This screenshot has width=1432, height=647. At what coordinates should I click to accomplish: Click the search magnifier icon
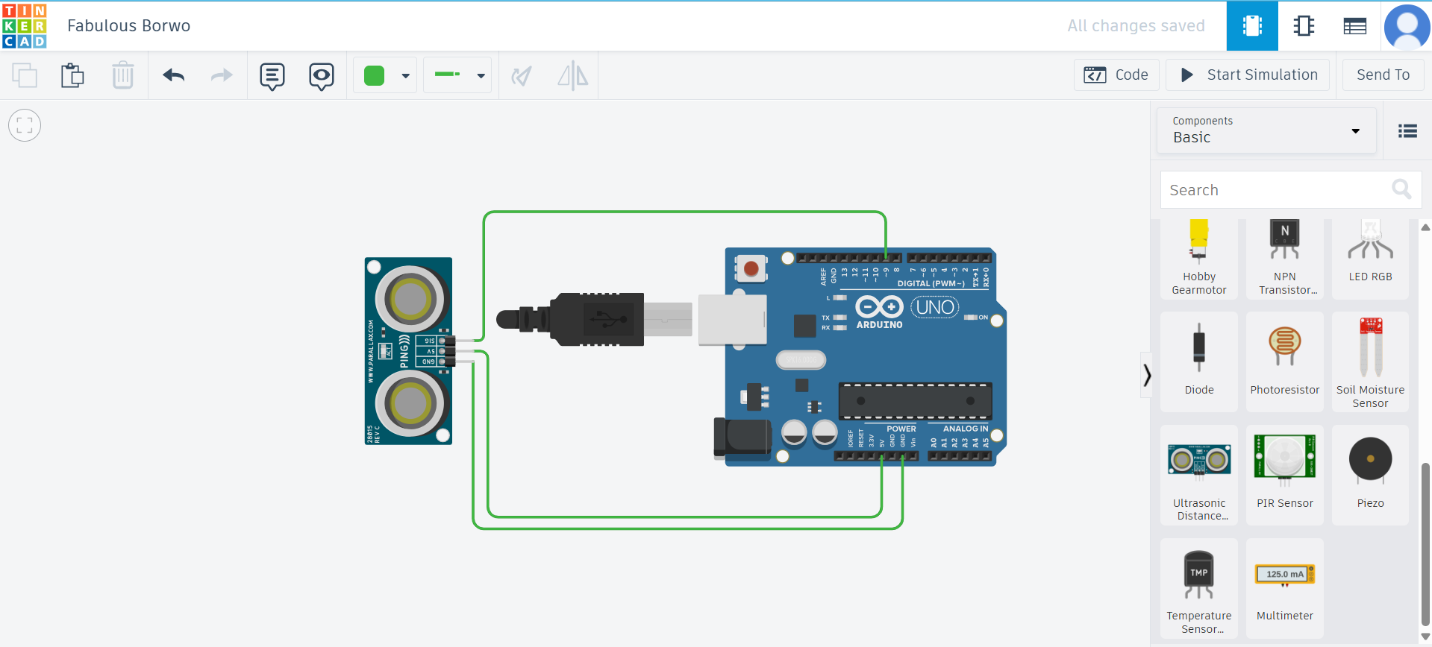1401,189
